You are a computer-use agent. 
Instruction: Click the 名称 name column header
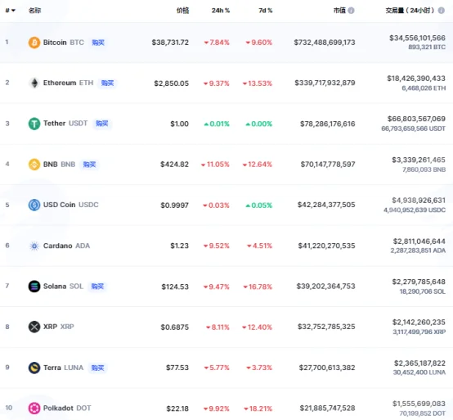coord(34,11)
